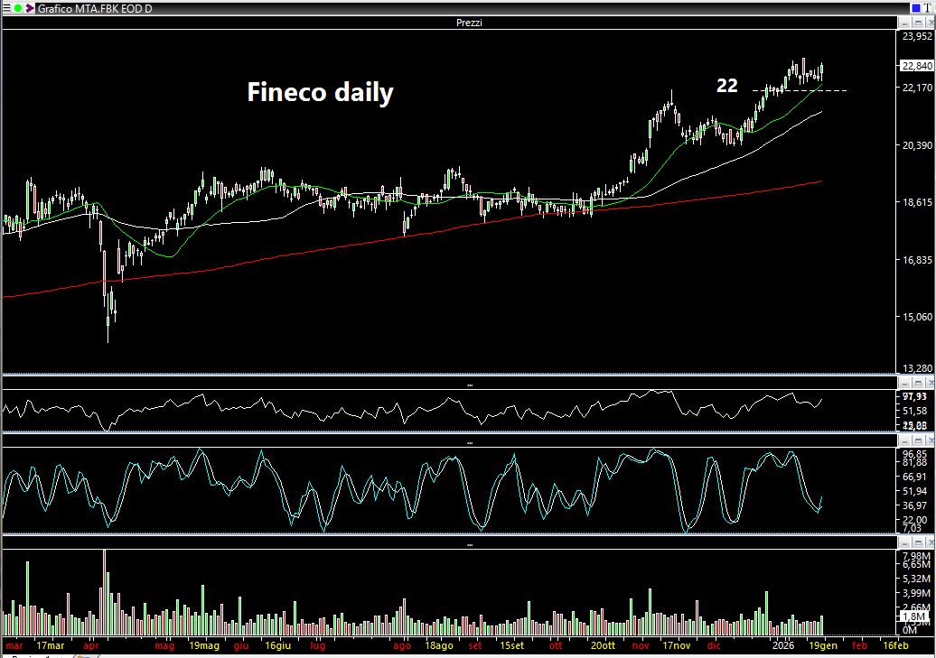Click the 20ott date on the time axis

[603, 645]
